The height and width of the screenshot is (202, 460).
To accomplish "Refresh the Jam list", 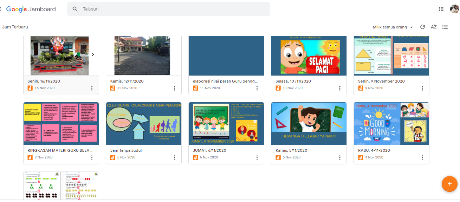I will tap(422, 27).
